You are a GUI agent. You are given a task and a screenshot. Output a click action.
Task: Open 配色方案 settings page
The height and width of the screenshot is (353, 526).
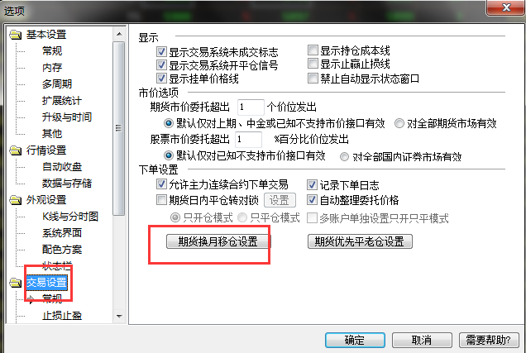point(62,250)
